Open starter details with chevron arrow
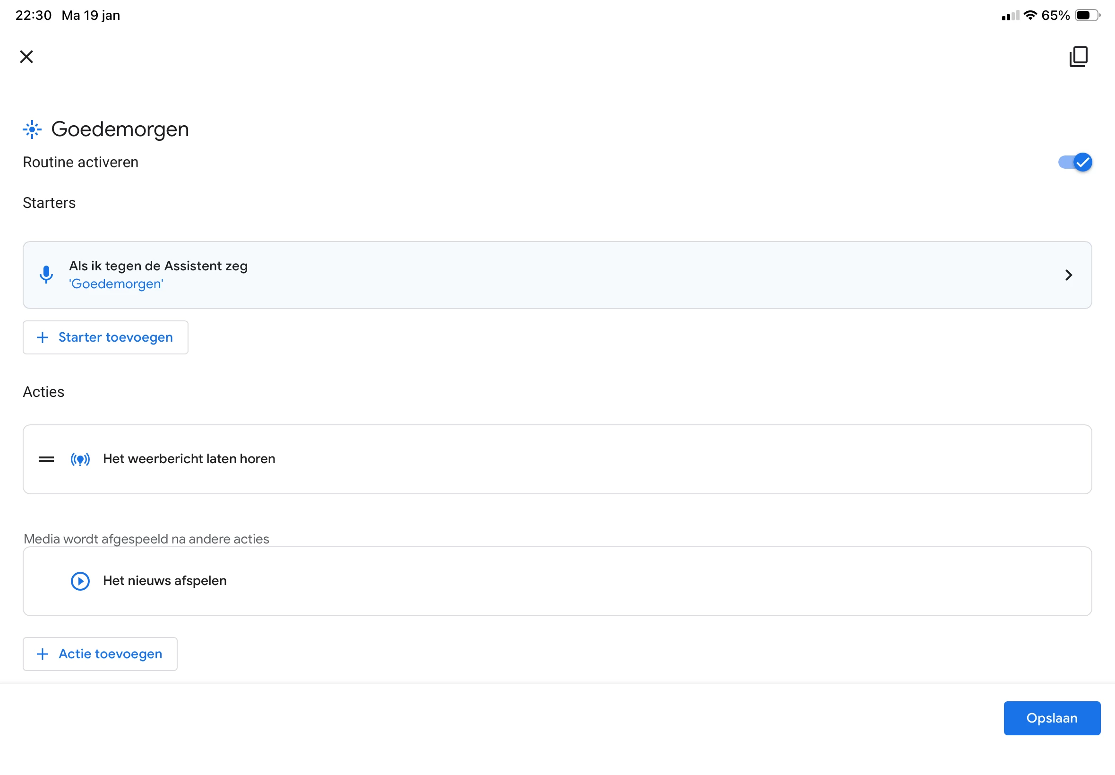The width and height of the screenshot is (1115, 775). pyautogui.click(x=1068, y=276)
